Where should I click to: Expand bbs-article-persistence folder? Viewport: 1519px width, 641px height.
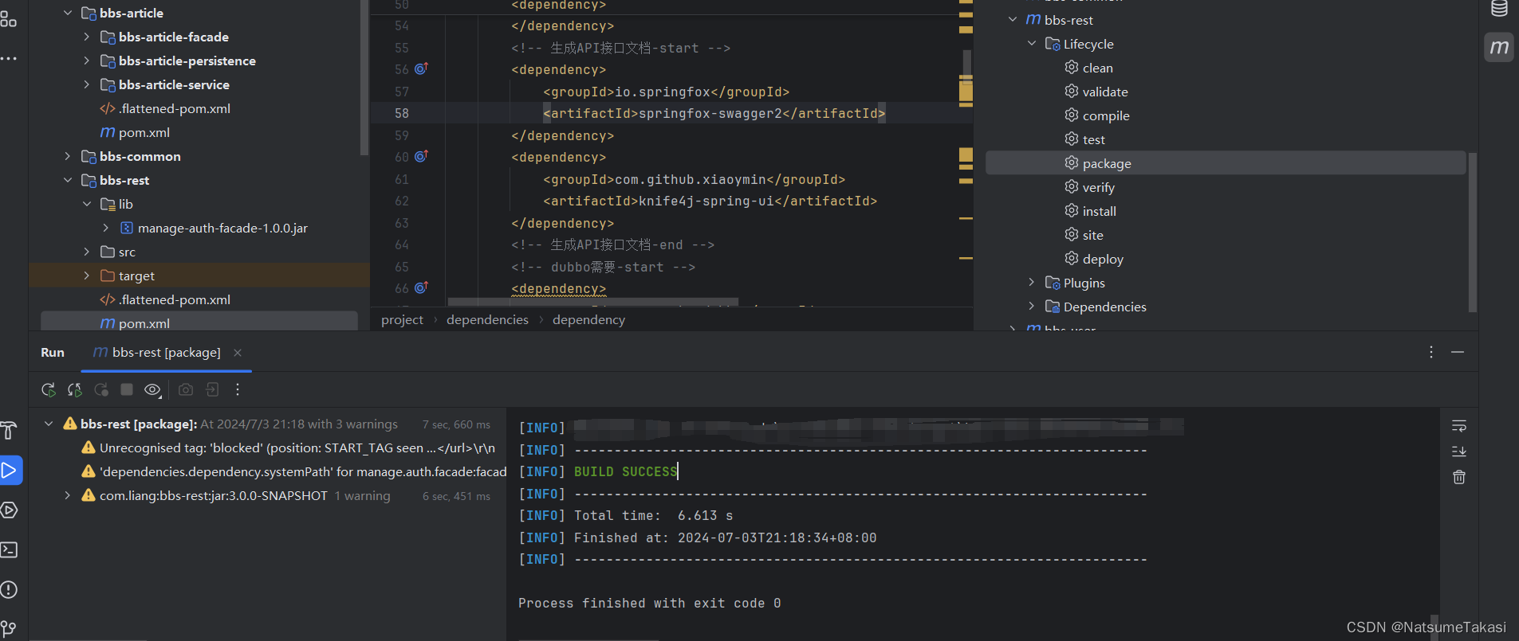(x=87, y=61)
